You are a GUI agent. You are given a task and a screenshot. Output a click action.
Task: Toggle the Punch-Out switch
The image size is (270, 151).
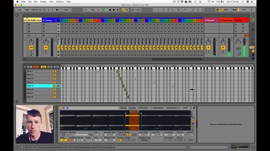(184, 10)
